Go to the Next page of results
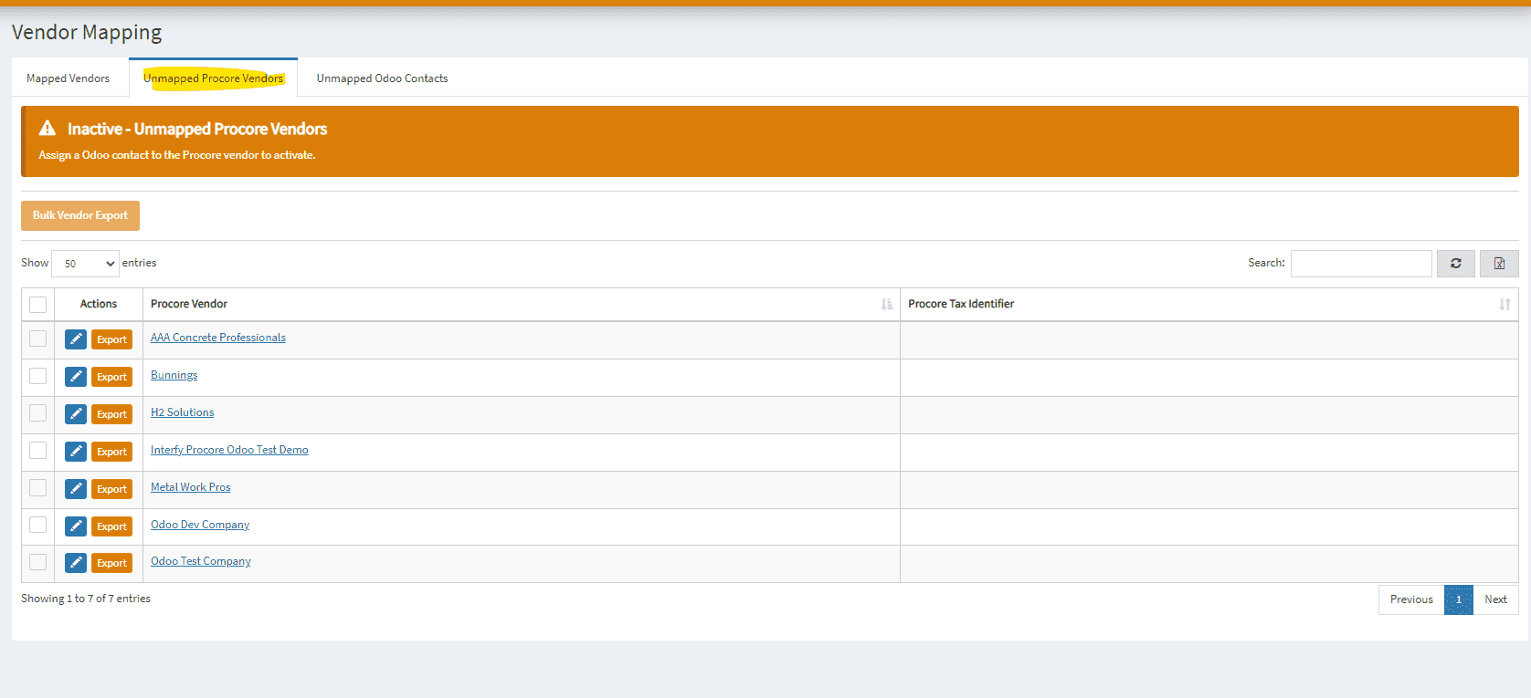 coord(1495,599)
